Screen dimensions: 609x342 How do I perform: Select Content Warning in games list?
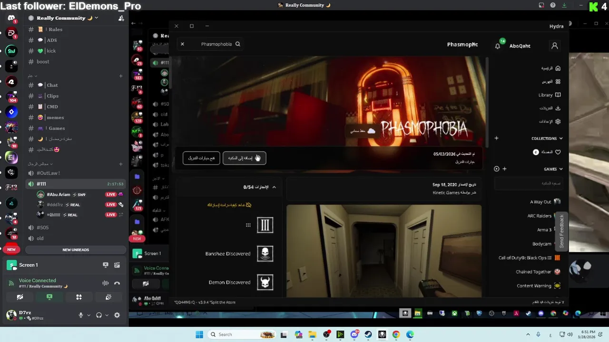[539, 286]
